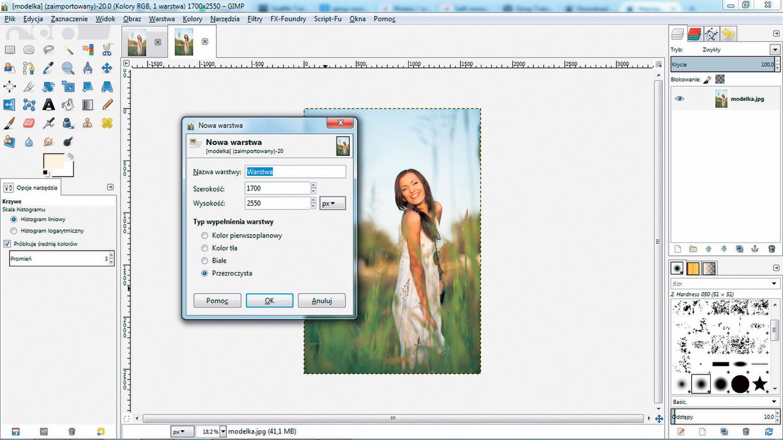The image size is (783, 440).
Task: Select the Bucket Fill tool
Action: click(68, 105)
